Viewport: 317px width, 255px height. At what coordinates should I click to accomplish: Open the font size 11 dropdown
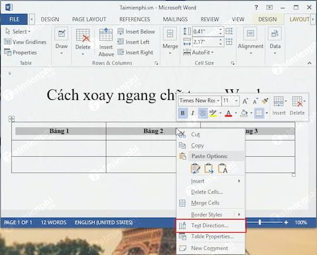[x=236, y=101]
